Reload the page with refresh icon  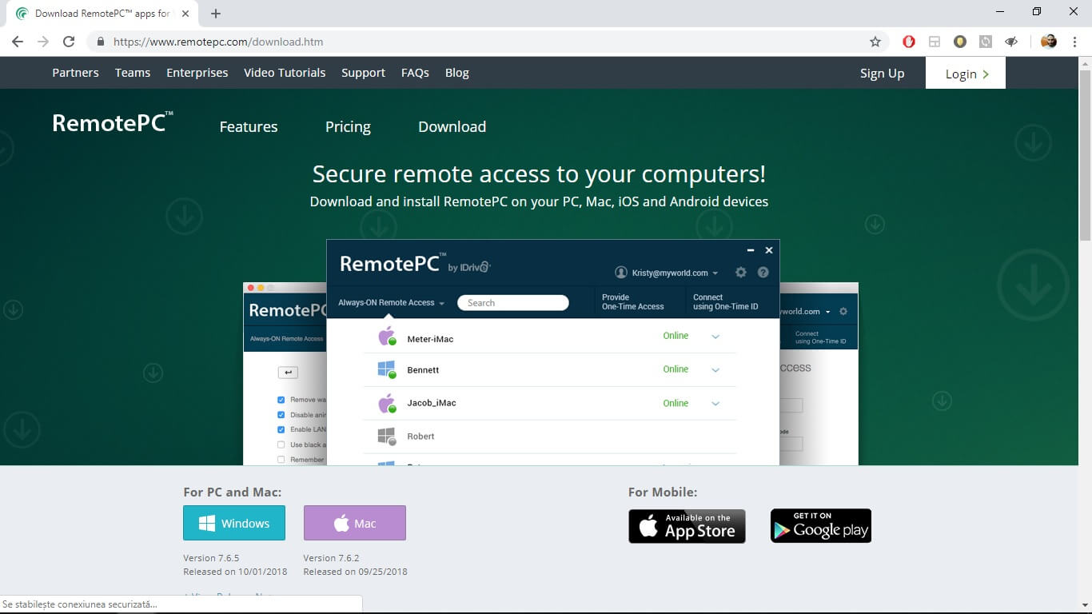[69, 42]
